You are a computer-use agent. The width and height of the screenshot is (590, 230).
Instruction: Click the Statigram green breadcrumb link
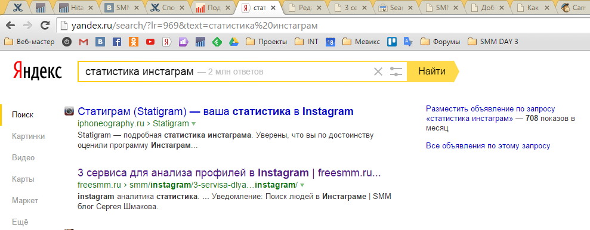click(171, 123)
